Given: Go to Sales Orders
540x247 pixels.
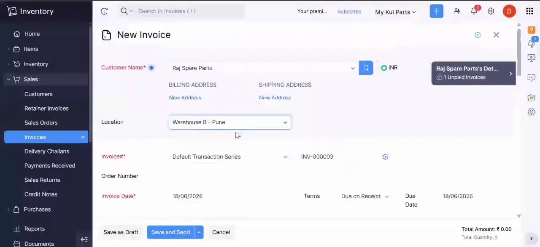Looking at the screenshot, I should (41, 123).
